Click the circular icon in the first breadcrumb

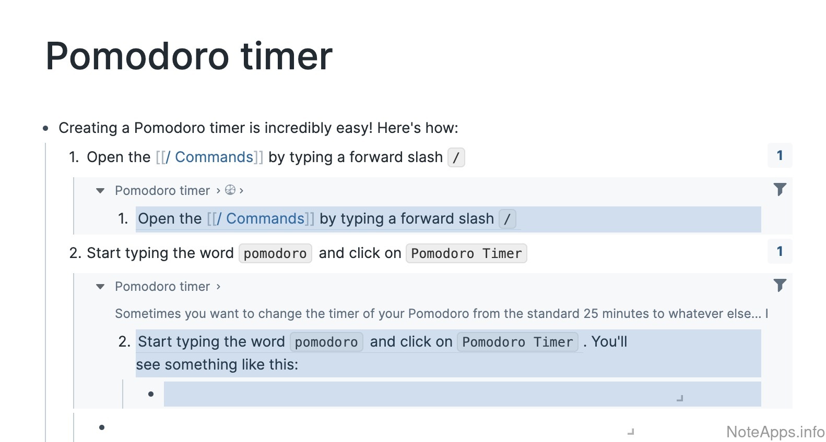tap(230, 190)
